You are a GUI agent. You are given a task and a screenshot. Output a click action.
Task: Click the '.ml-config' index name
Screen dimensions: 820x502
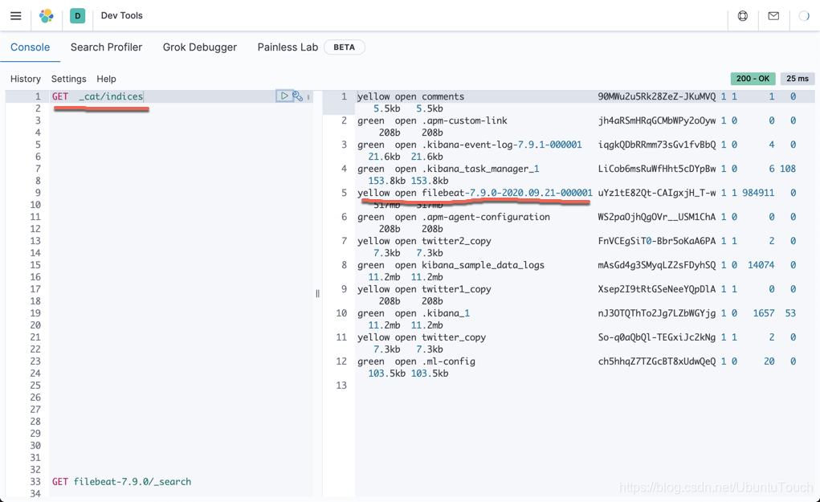point(449,361)
